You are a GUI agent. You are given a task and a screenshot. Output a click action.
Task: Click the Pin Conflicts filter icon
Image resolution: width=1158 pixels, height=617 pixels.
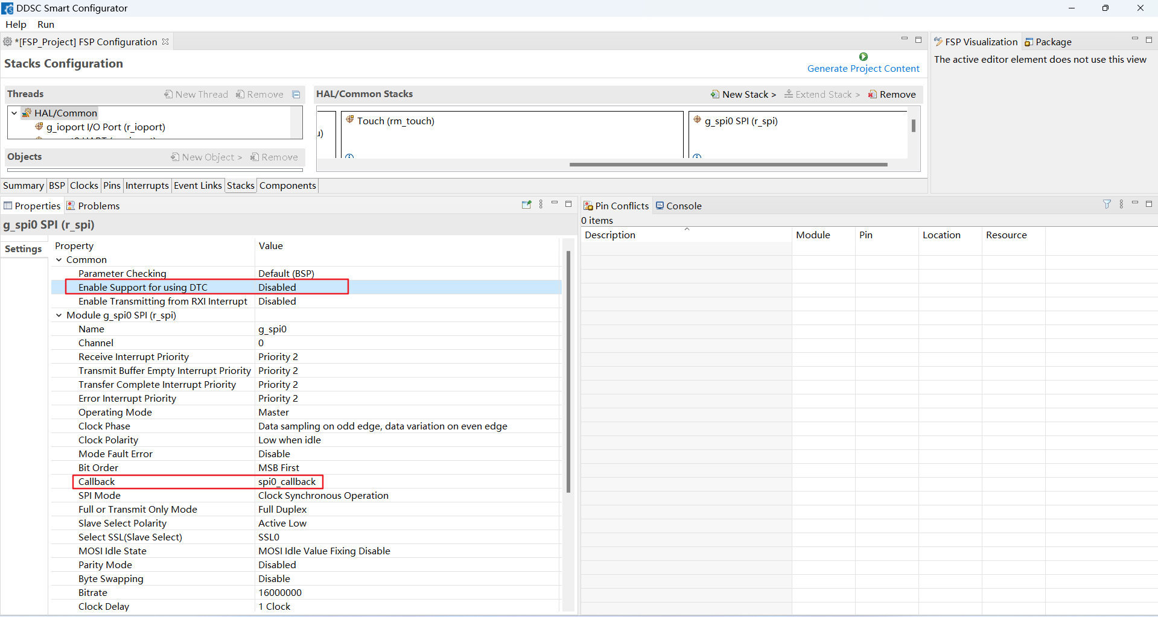[1107, 204]
